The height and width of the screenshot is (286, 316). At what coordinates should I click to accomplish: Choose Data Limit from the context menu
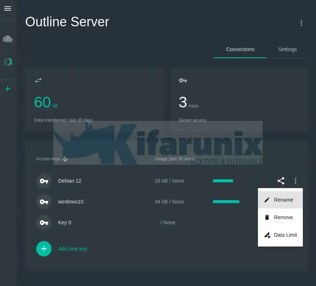pyautogui.click(x=285, y=235)
